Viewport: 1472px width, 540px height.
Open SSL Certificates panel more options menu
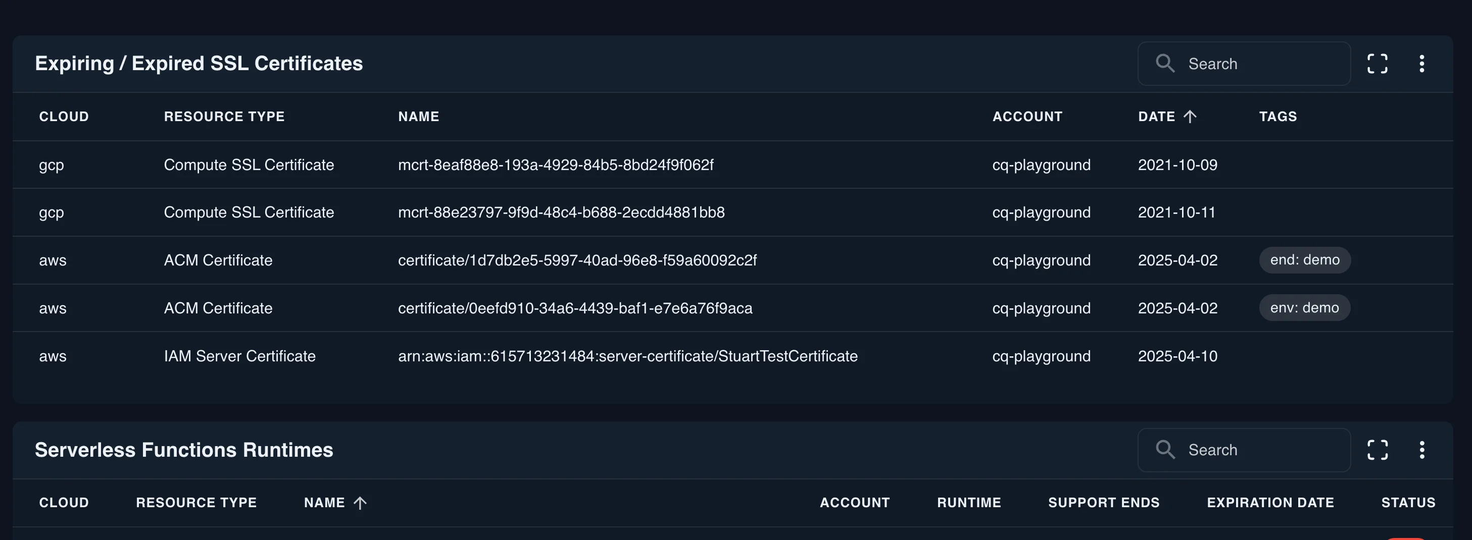pos(1421,64)
